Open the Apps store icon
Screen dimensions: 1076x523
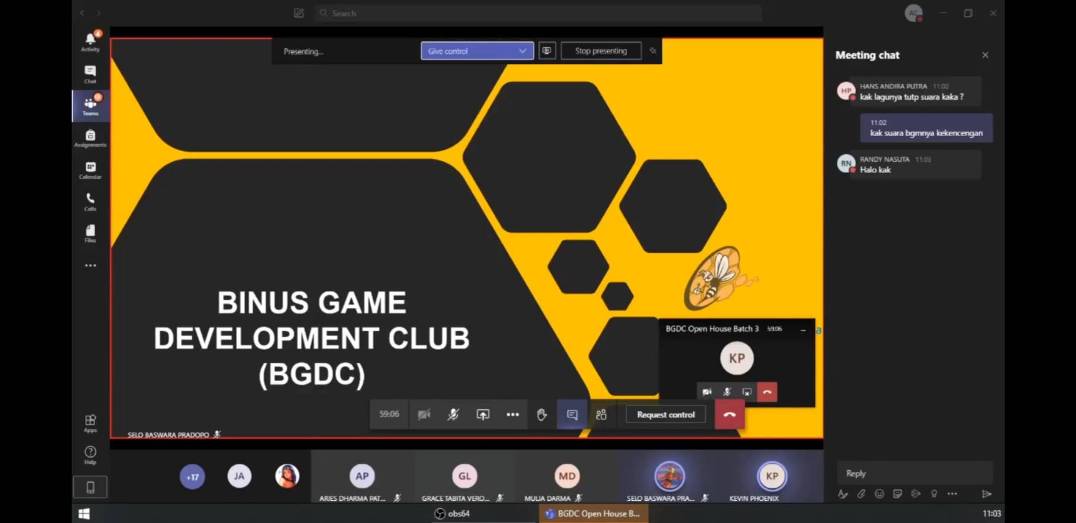pyautogui.click(x=90, y=423)
